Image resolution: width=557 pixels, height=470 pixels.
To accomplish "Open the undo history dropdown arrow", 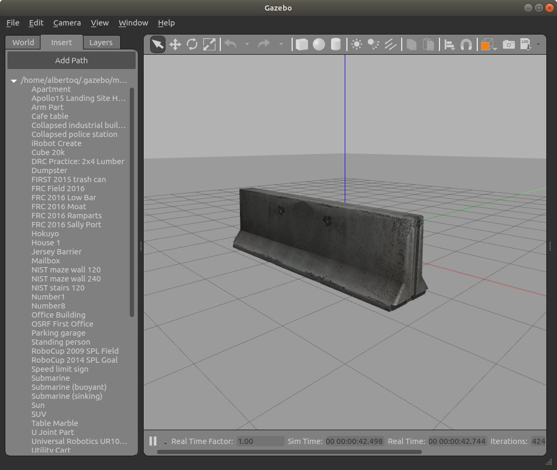I will pos(247,44).
